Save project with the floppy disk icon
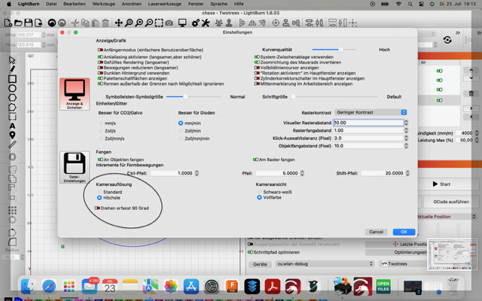 click(29, 23)
